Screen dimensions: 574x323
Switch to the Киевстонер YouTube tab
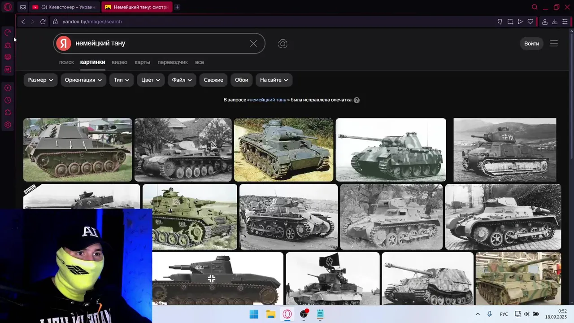tap(65, 7)
